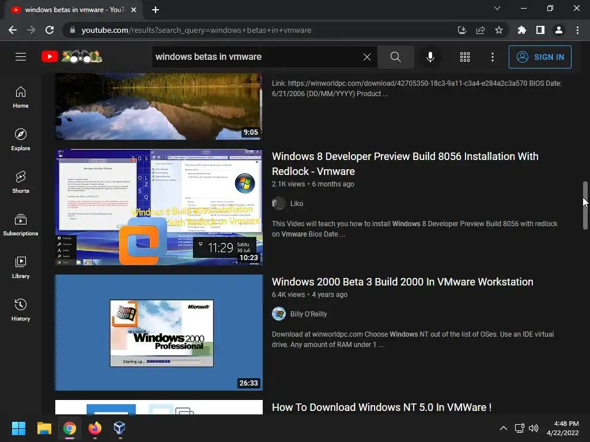Launch Firefox from taskbar
The height and width of the screenshot is (442, 590).
(x=94, y=428)
